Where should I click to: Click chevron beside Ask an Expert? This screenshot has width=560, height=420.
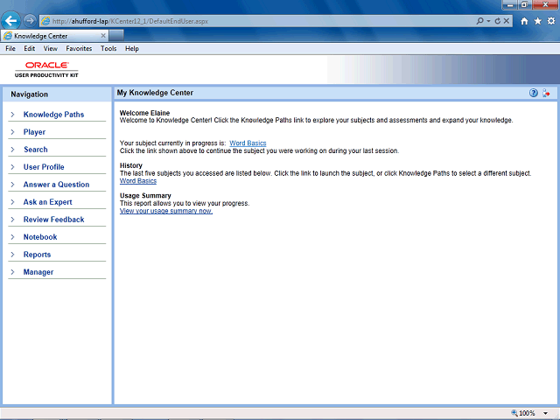[x=12, y=202]
